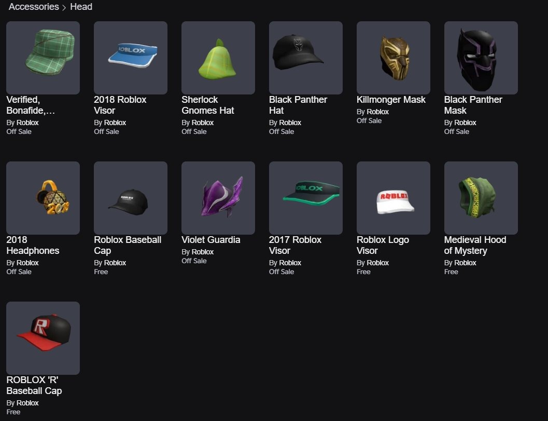The height and width of the screenshot is (421, 548).
Task: Open Roblox creator link under 2017 Roblox Visor
Action: tap(290, 263)
